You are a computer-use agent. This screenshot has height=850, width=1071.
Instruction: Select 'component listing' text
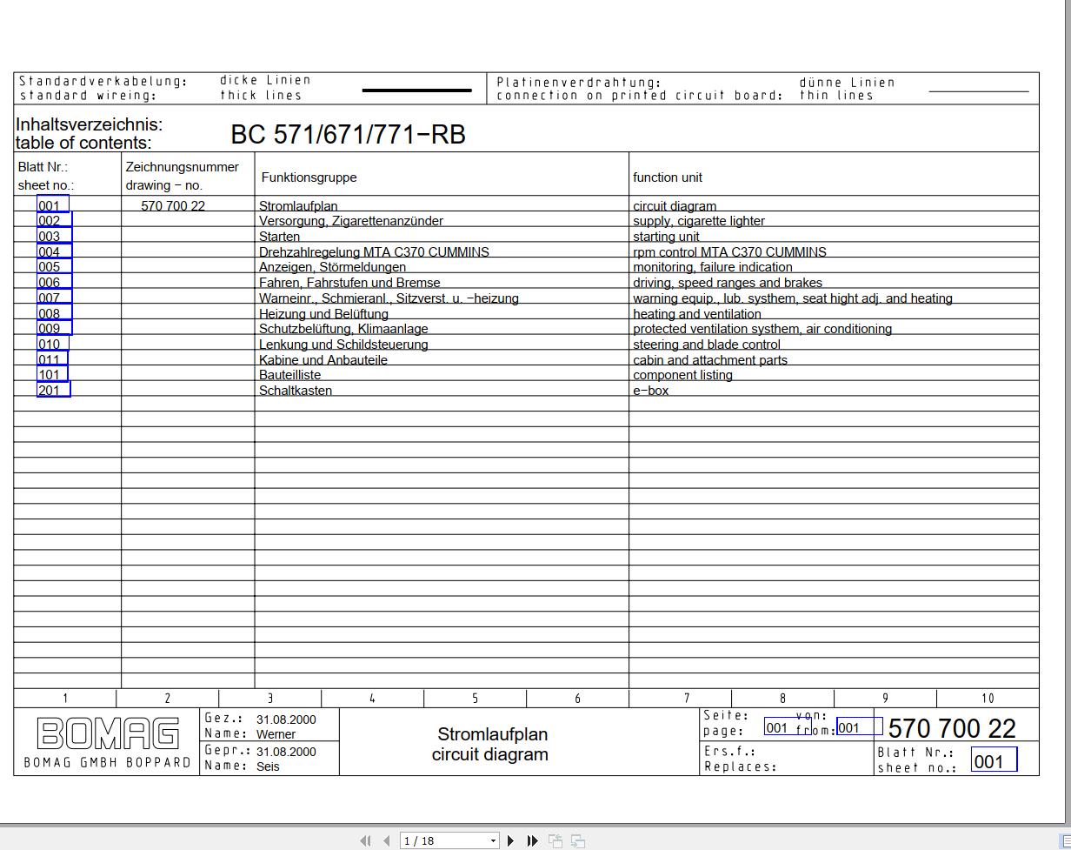click(x=682, y=375)
